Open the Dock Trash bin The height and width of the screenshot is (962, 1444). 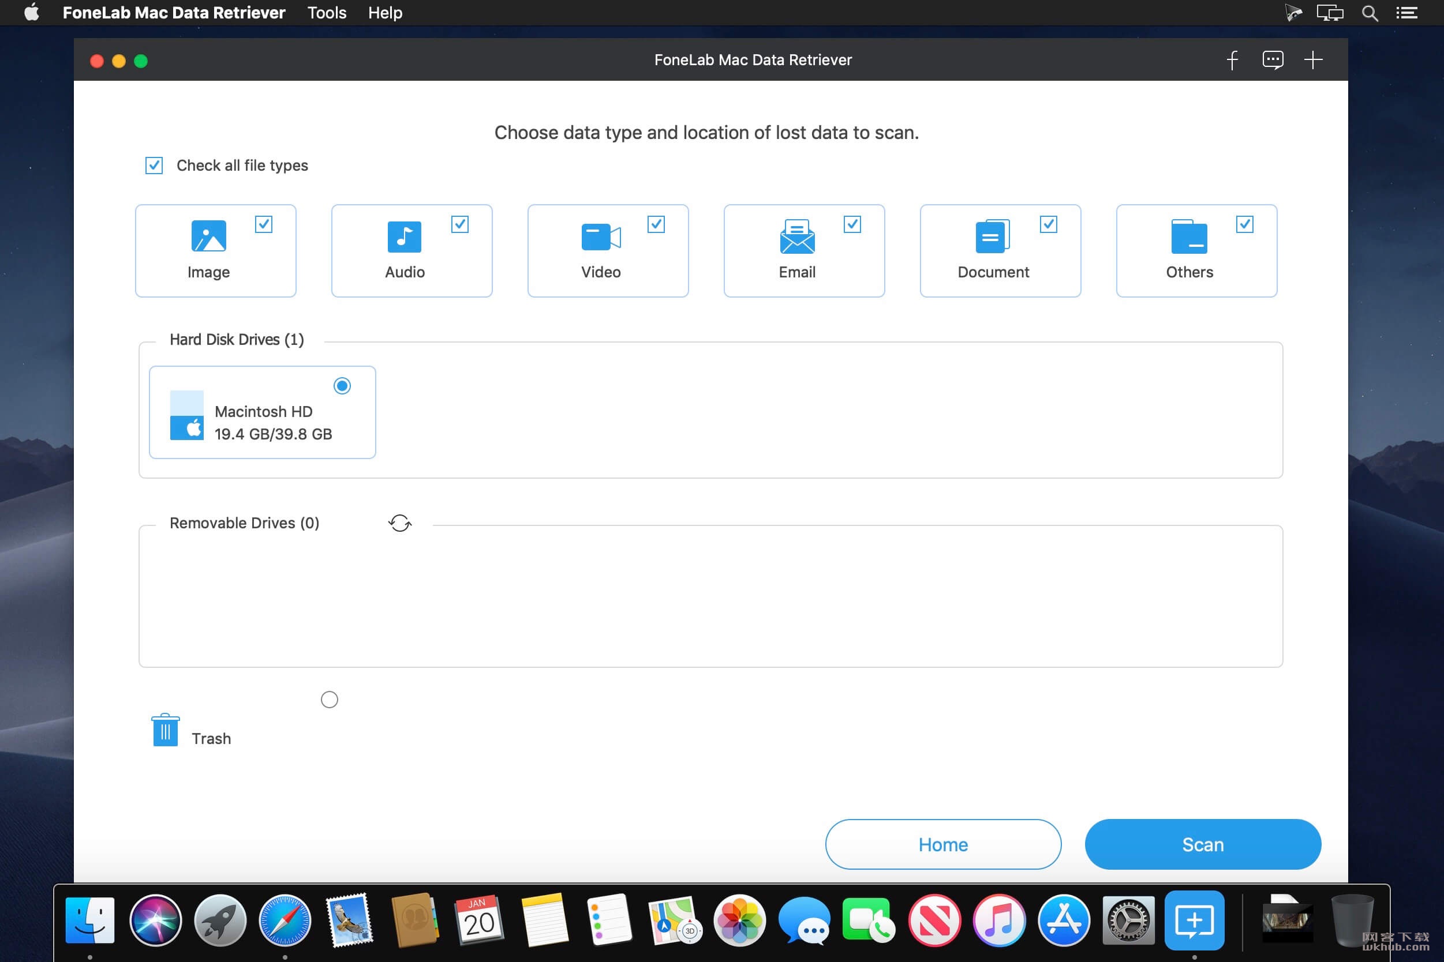click(1352, 920)
